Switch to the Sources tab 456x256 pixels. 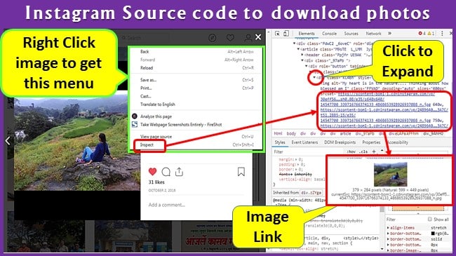point(351,34)
